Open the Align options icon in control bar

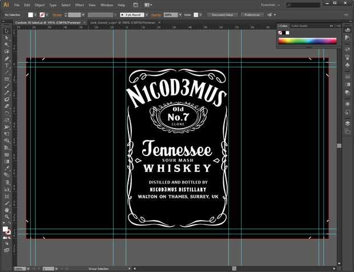click(x=271, y=15)
